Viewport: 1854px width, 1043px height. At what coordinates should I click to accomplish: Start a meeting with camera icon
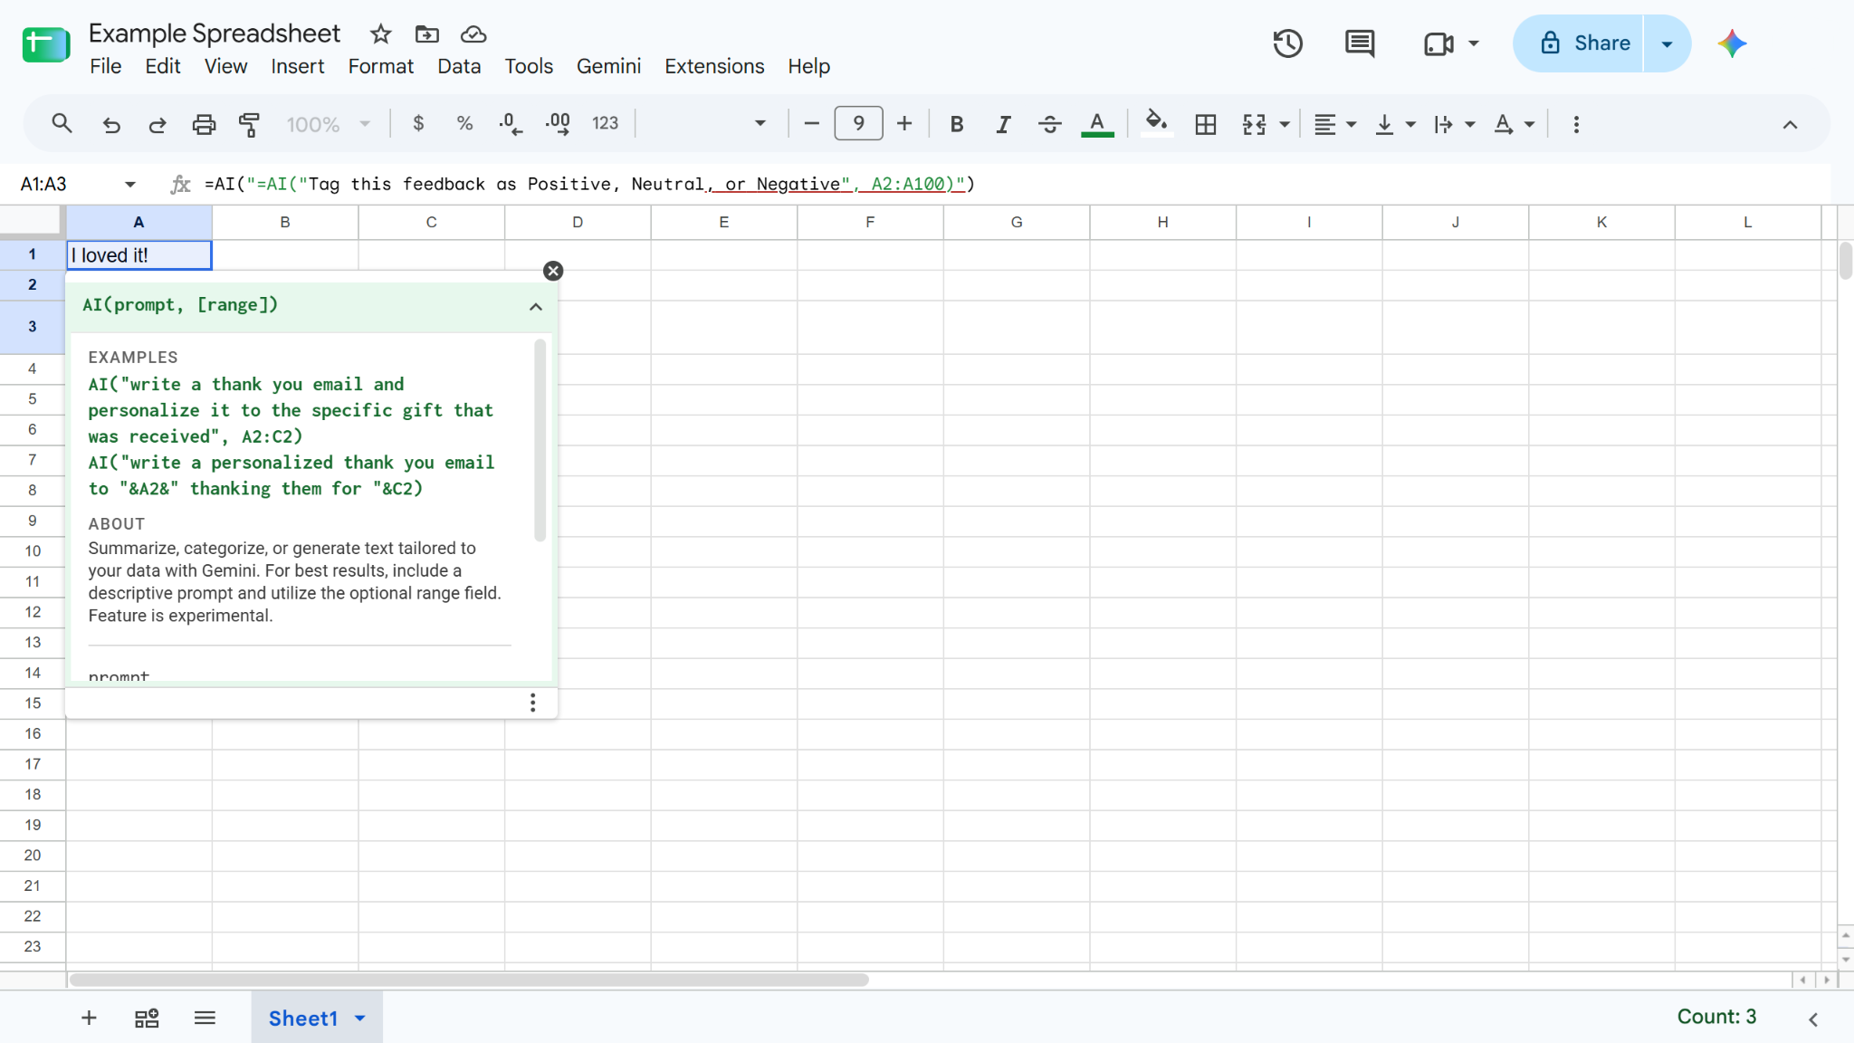(x=1438, y=43)
